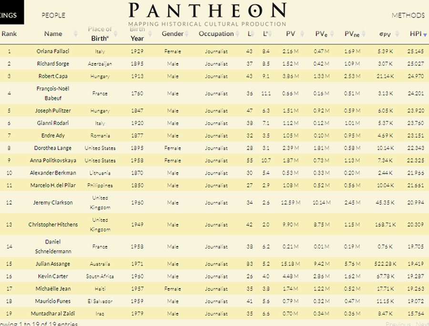Select birth year 1760 cell

coord(137,93)
